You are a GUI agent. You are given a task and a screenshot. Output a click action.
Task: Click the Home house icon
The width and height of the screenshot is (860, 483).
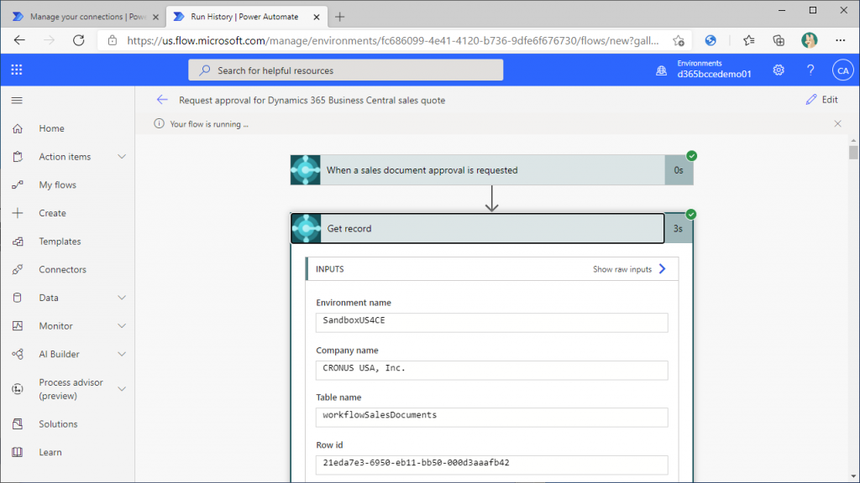(18, 128)
